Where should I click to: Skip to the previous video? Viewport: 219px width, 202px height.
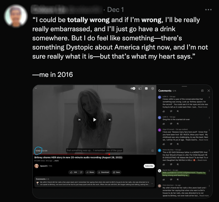pos(79,120)
